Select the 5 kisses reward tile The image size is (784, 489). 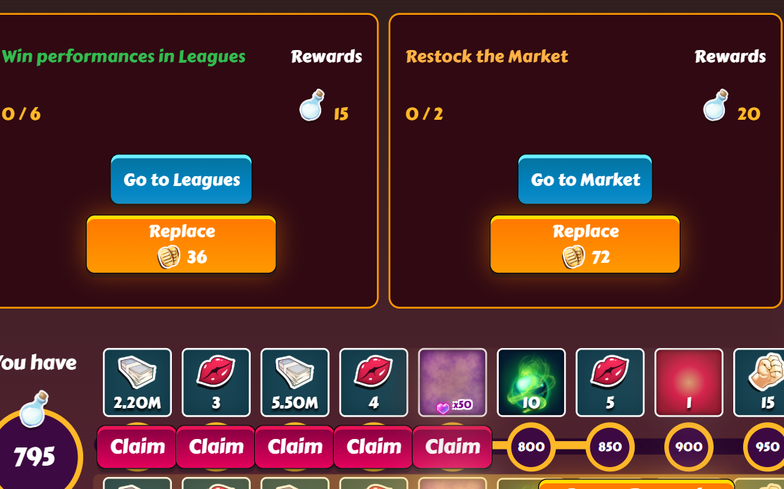tap(610, 383)
